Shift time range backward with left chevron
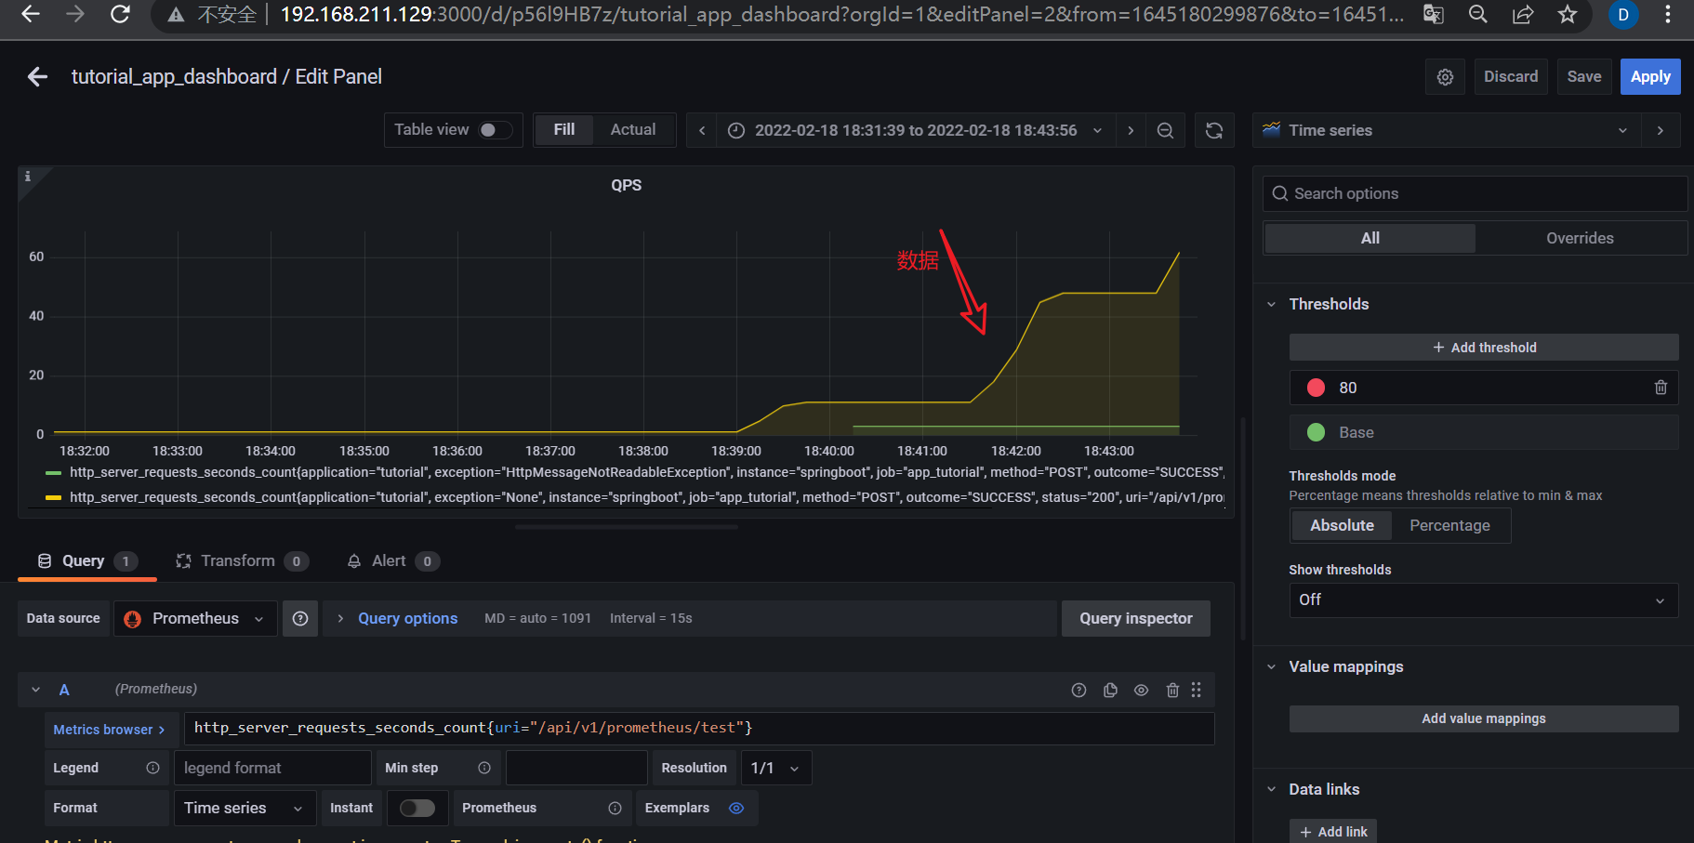The height and width of the screenshot is (843, 1694). tap(702, 130)
